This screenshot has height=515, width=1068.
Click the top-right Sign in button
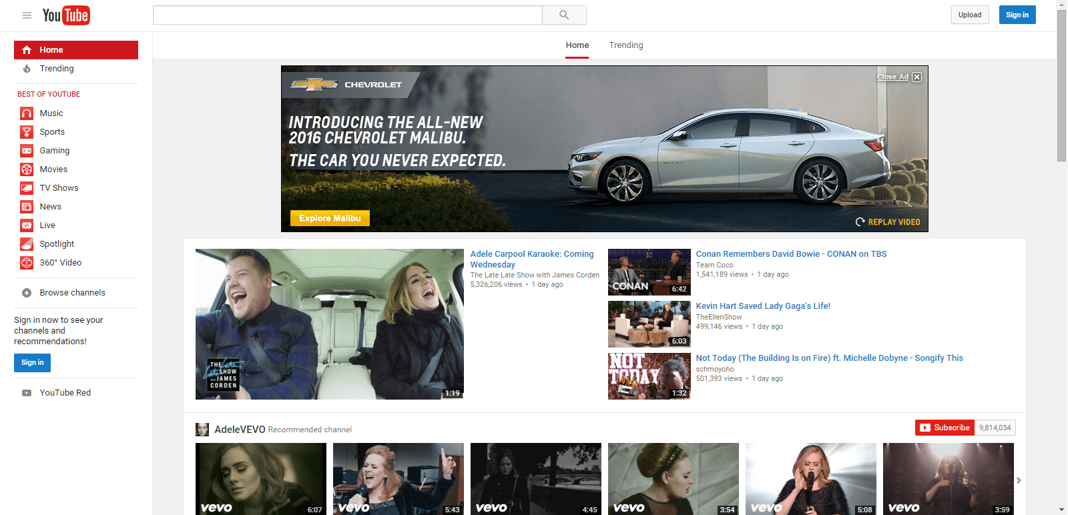click(1017, 15)
